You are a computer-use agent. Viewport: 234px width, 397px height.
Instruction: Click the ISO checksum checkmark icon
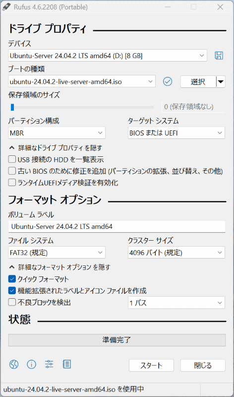[x=168, y=81]
